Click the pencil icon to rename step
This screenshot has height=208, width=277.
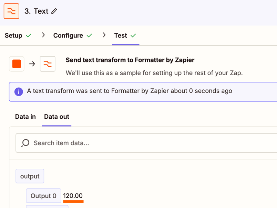pyautogui.click(x=54, y=11)
